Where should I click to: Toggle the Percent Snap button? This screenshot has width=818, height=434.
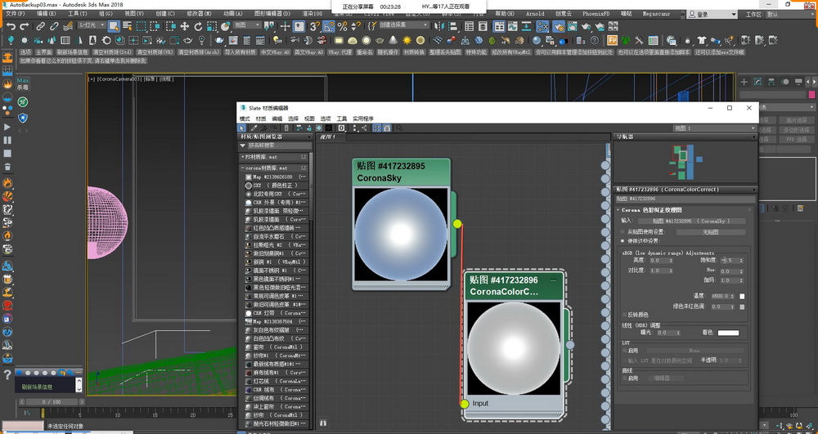pyautogui.click(x=342, y=26)
